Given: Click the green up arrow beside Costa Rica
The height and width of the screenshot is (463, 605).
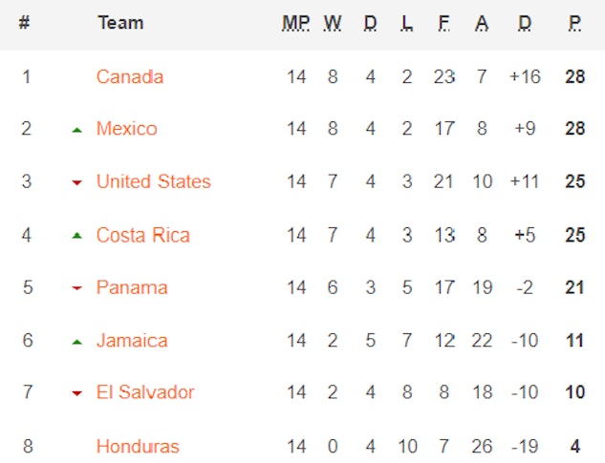Looking at the screenshot, I should (76, 236).
